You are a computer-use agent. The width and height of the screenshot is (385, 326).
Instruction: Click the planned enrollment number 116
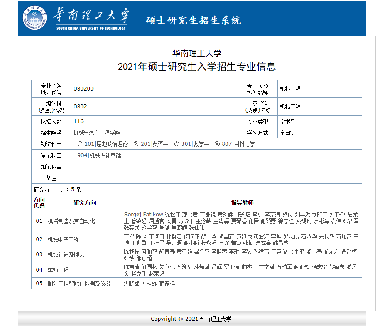[78, 121]
